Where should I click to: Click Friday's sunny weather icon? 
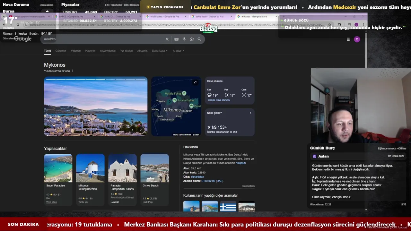click(244, 95)
